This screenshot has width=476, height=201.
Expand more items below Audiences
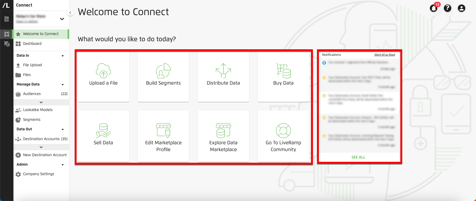(x=41, y=102)
